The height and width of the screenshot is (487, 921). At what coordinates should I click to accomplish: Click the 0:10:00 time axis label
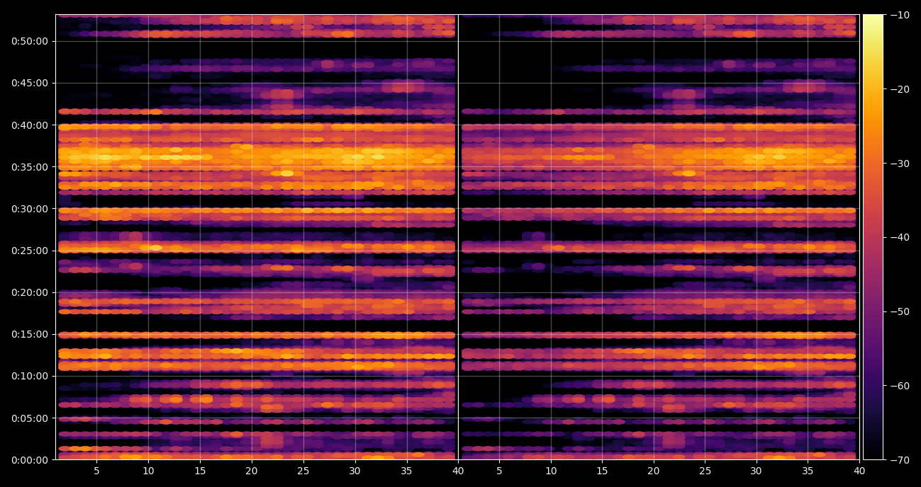pyautogui.click(x=29, y=376)
